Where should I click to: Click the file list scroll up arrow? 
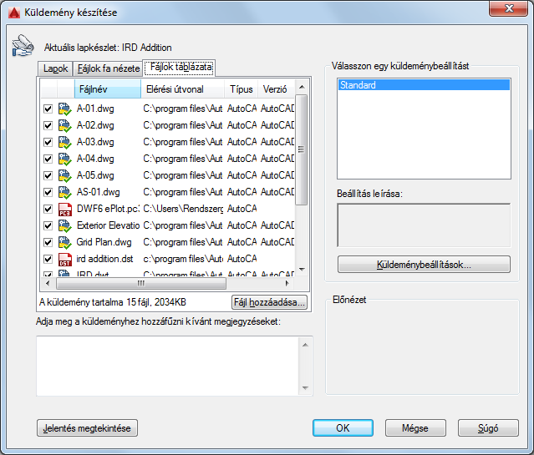pyautogui.click(x=302, y=87)
